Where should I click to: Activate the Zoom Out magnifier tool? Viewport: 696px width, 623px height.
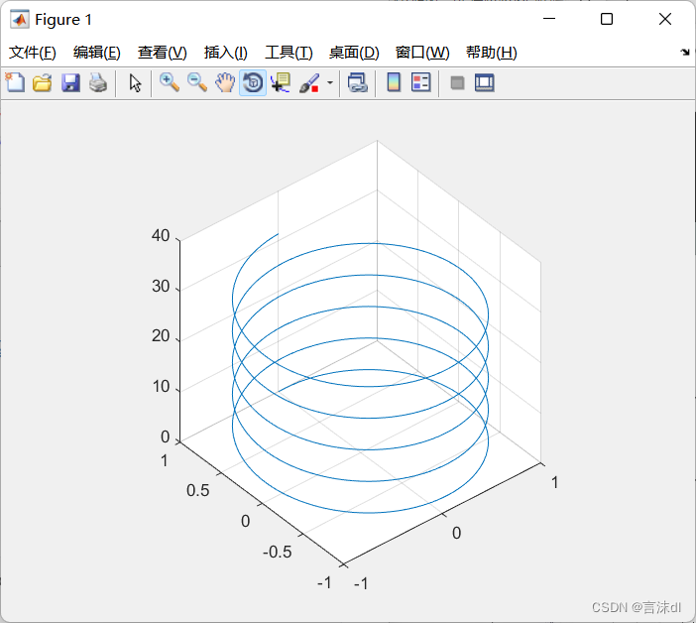pyautogui.click(x=197, y=83)
